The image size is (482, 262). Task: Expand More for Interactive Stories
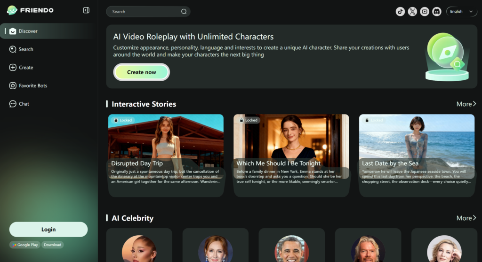pos(466,104)
